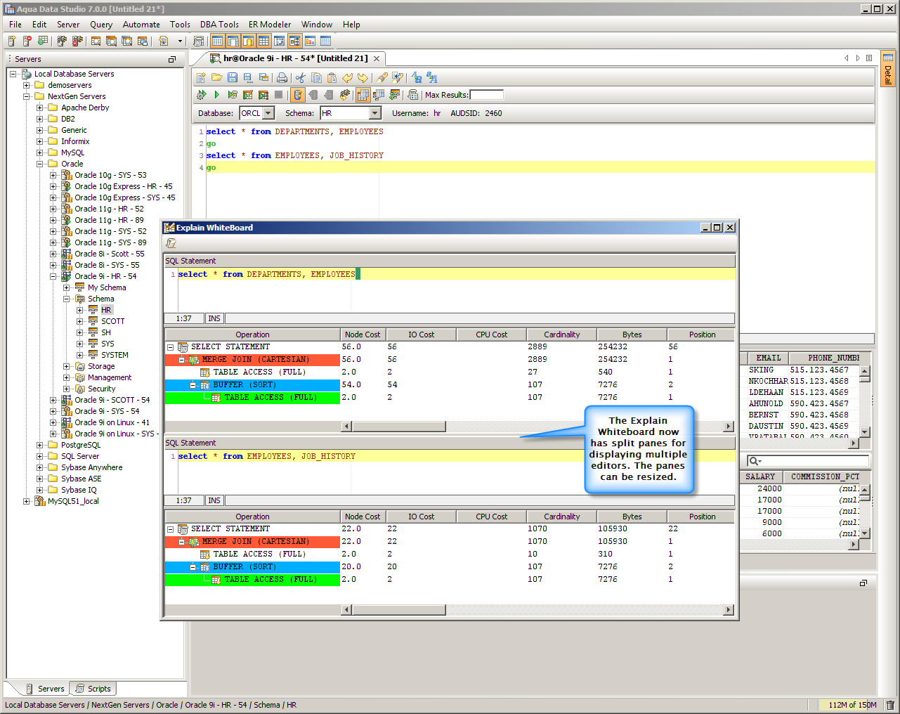Open the Query menu

(x=101, y=25)
